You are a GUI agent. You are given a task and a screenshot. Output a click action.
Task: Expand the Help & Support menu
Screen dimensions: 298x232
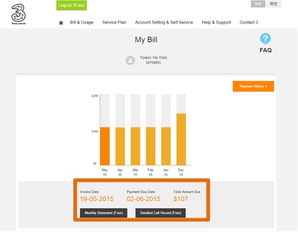coord(217,22)
